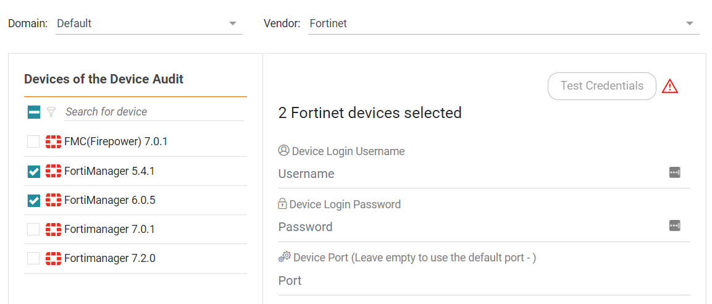Click the Port input field

[x=484, y=281]
